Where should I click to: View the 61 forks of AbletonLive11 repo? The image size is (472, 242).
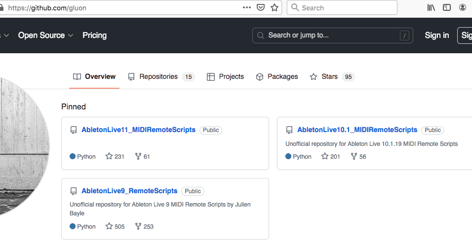click(x=142, y=156)
